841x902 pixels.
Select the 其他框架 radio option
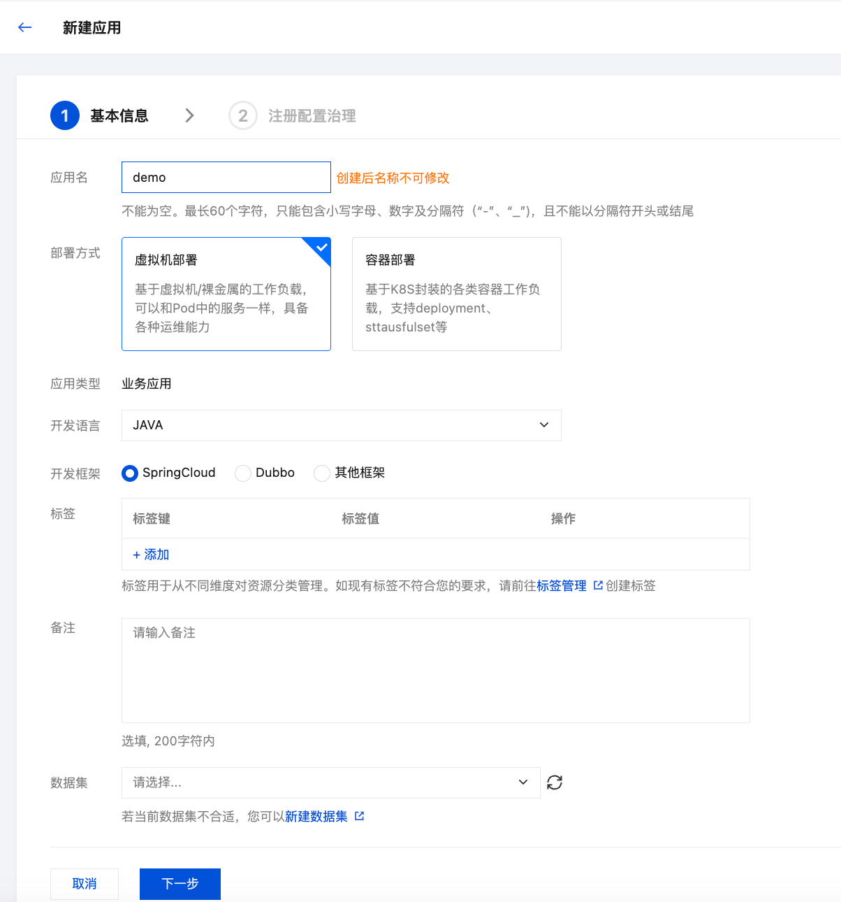[x=322, y=473]
